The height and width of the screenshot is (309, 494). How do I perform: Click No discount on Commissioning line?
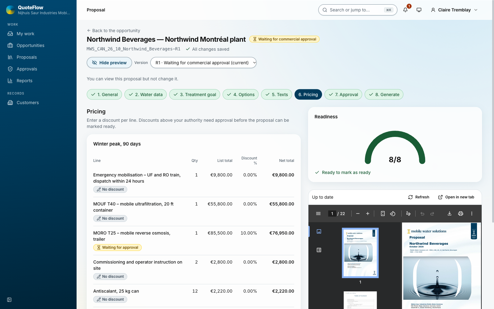(110, 277)
